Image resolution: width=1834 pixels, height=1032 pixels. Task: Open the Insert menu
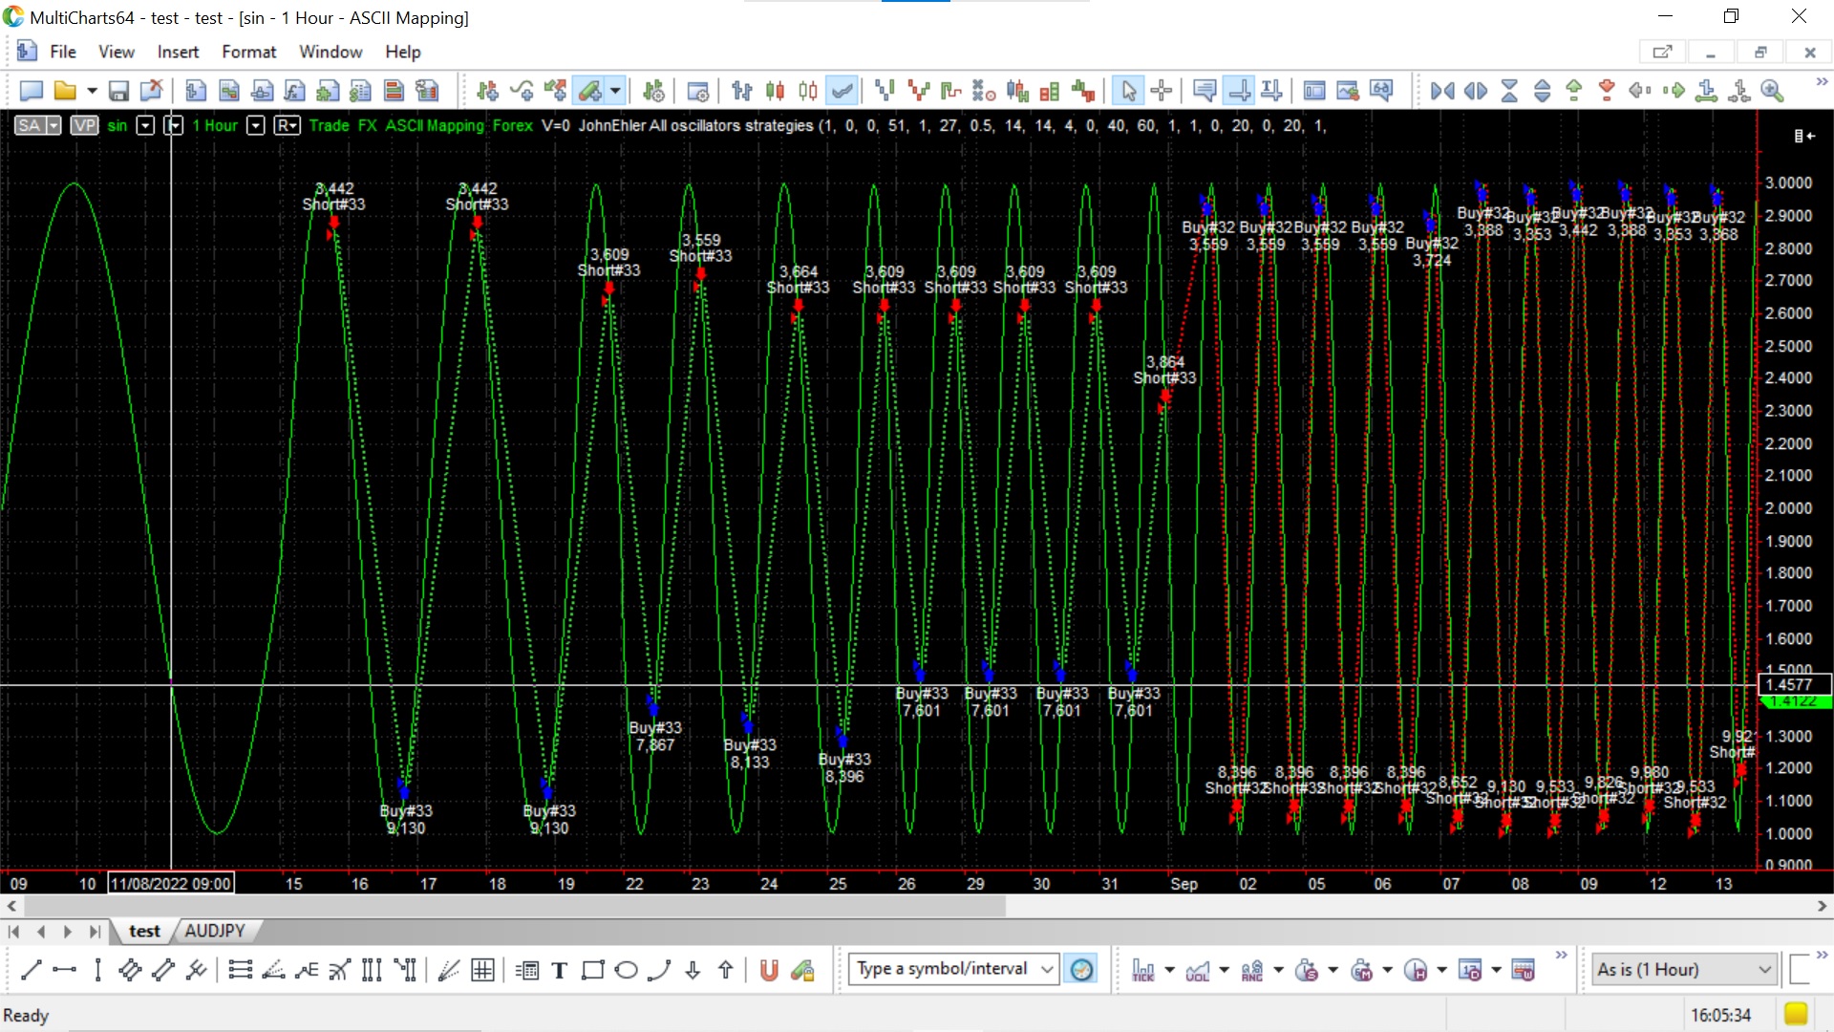pyautogui.click(x=178, y=52)
